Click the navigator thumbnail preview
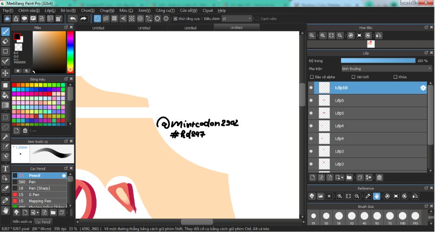The image size is (435, 233). click(x=370, y=44)
